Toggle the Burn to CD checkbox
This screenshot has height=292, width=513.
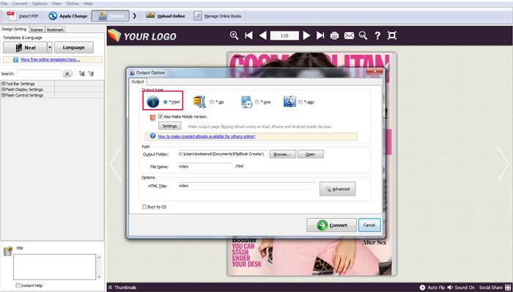(x=144, y=207)
